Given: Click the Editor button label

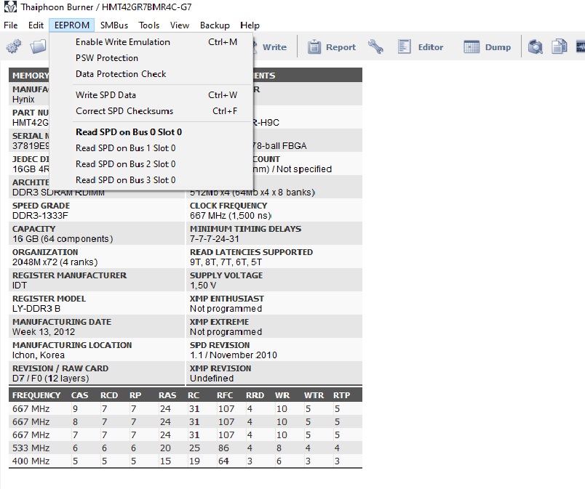Looking at the screenshot, I should coord(431,47).
